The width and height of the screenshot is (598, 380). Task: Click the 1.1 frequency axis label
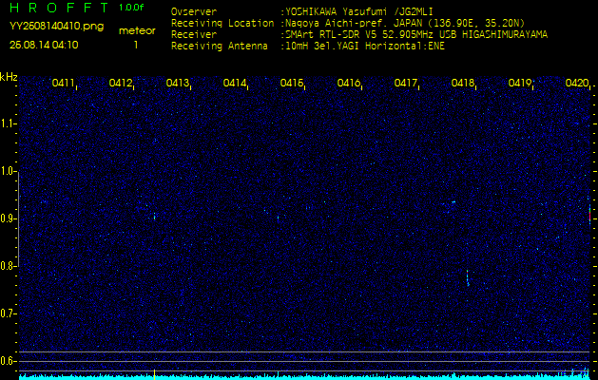[x=8, y=123]
